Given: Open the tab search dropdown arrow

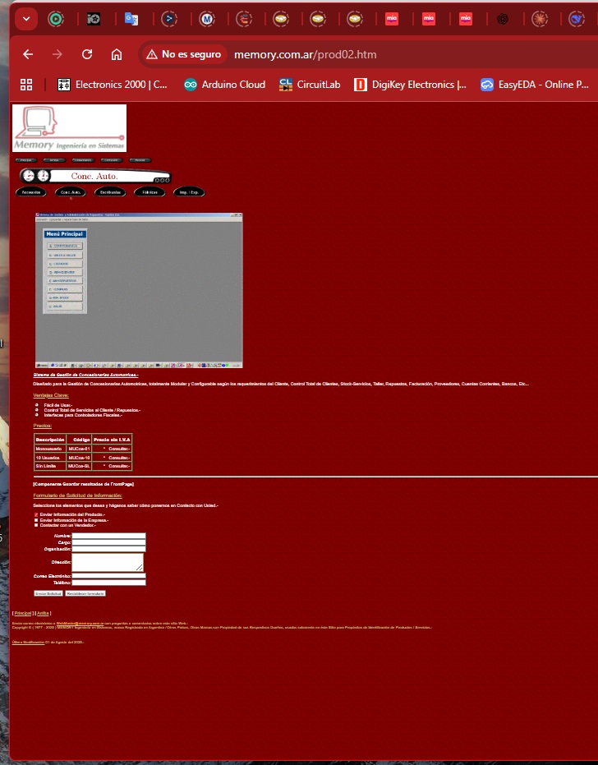Looking at the screenshot, I should [x=26, y=19].
